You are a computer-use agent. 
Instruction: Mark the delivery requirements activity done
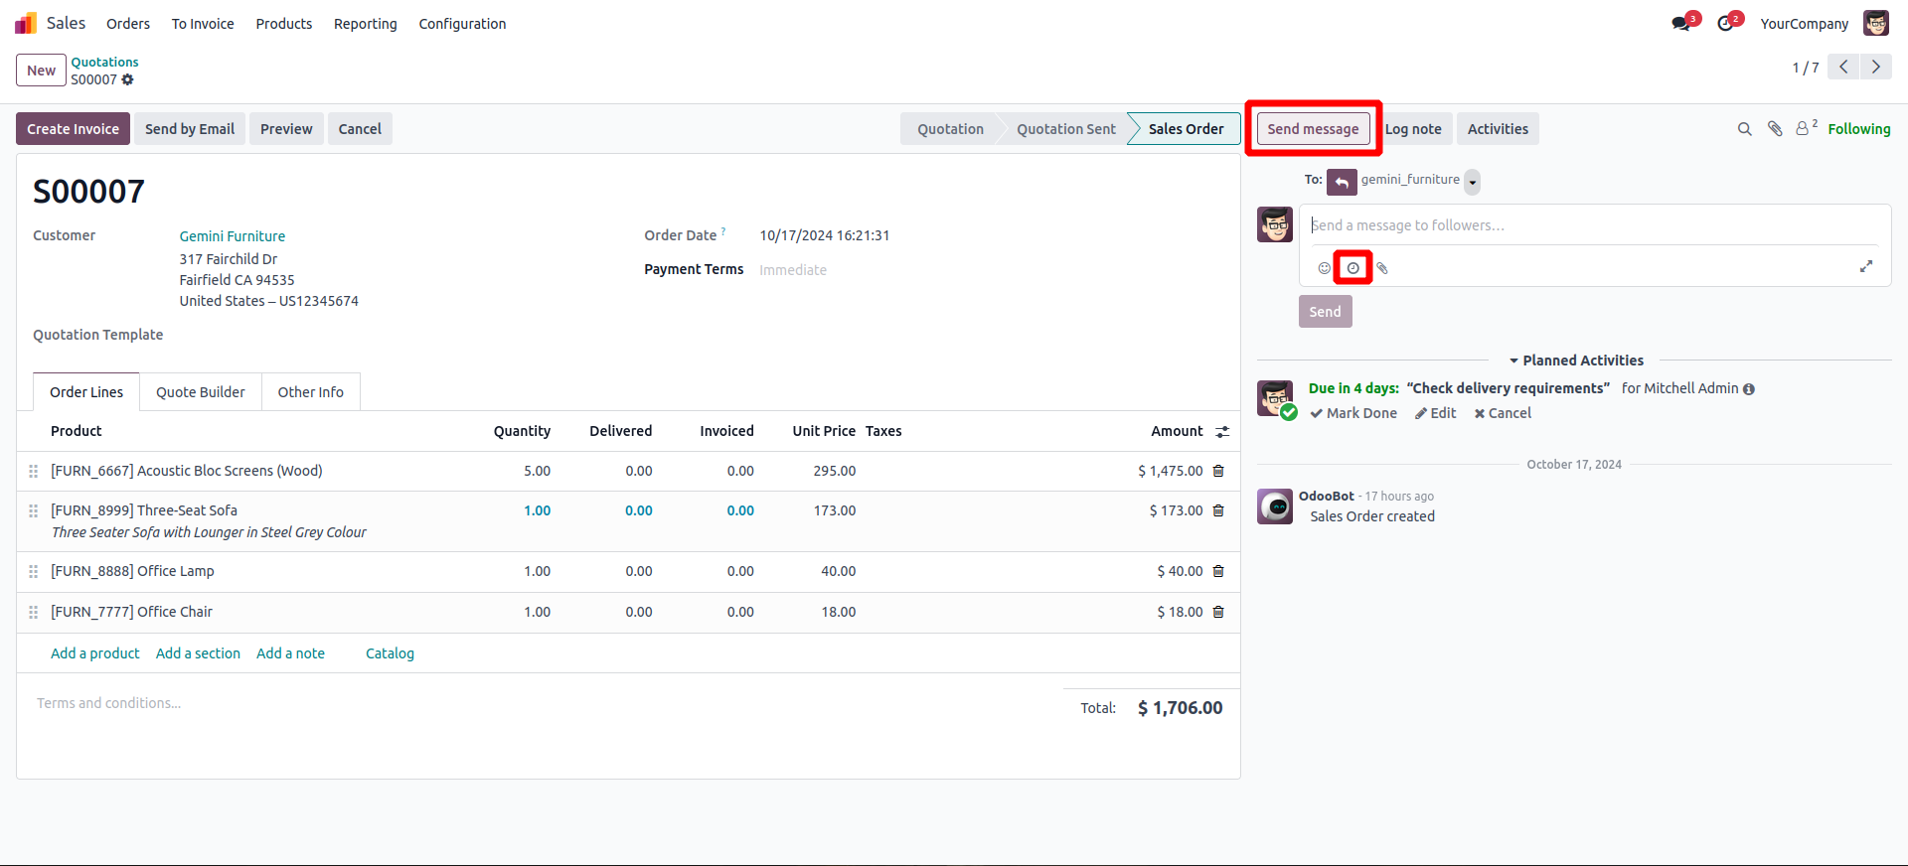tap(1353, 413)
